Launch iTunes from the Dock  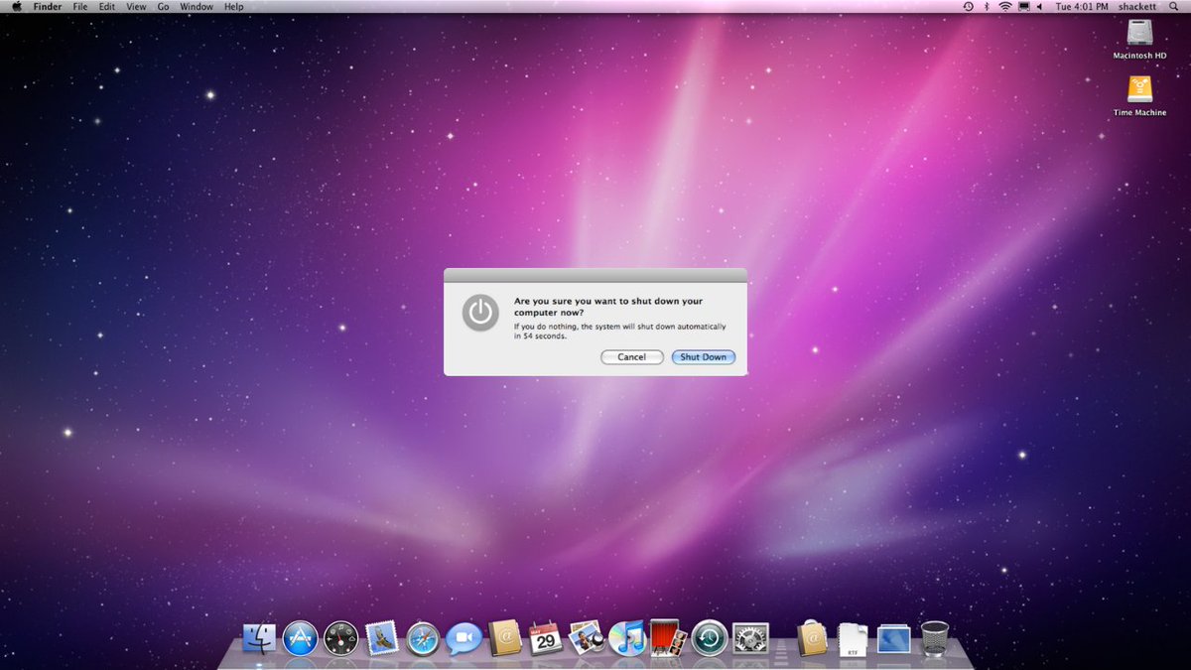(627, 638)
